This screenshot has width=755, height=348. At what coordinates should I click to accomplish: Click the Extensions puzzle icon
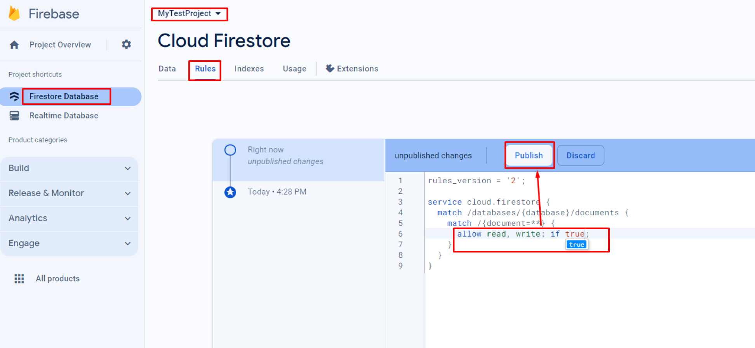click(x=330, y=69)
